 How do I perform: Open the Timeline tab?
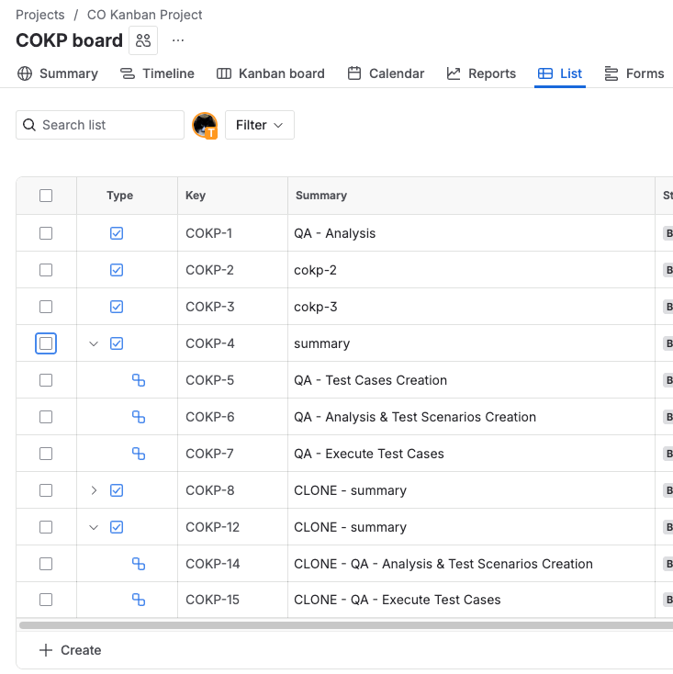(x=157, y=73)
